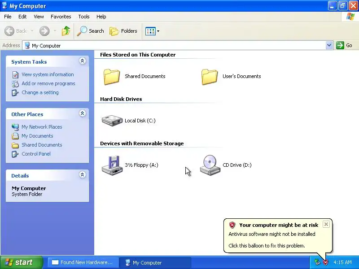This screenshot has height=269, width=359.
Task: Open the Edit menu
Action: [x=22, y=17]
